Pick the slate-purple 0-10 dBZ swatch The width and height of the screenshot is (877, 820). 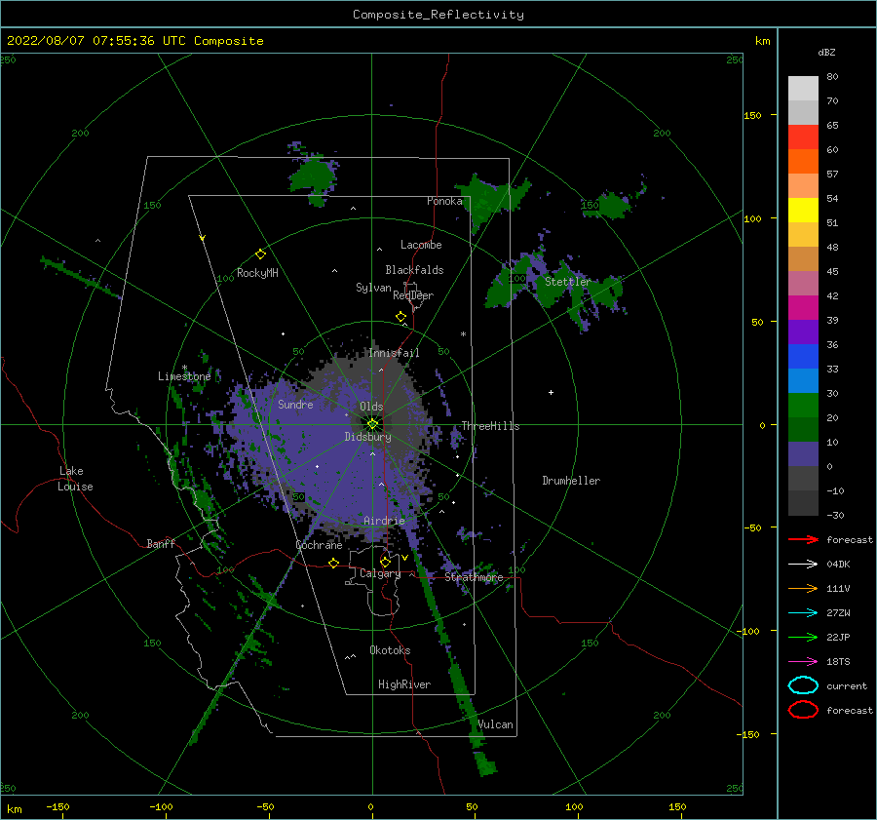(x=803, y=454)
